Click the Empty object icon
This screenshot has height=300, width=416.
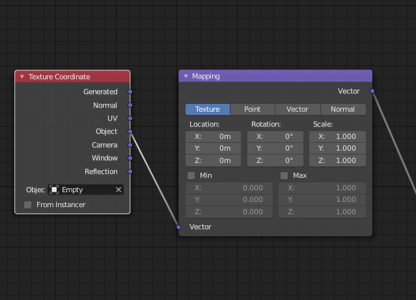click(54, 190)
